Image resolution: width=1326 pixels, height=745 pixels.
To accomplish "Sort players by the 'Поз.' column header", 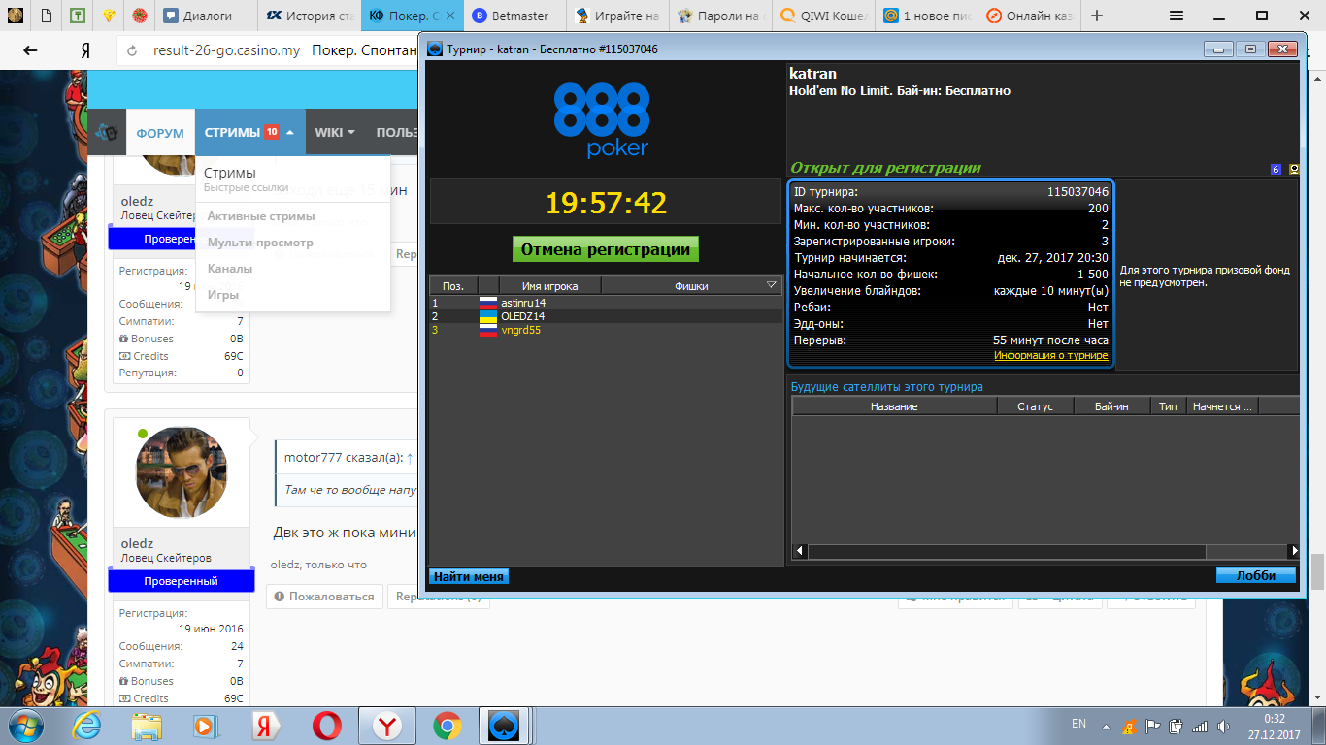I will click(453, 286).
